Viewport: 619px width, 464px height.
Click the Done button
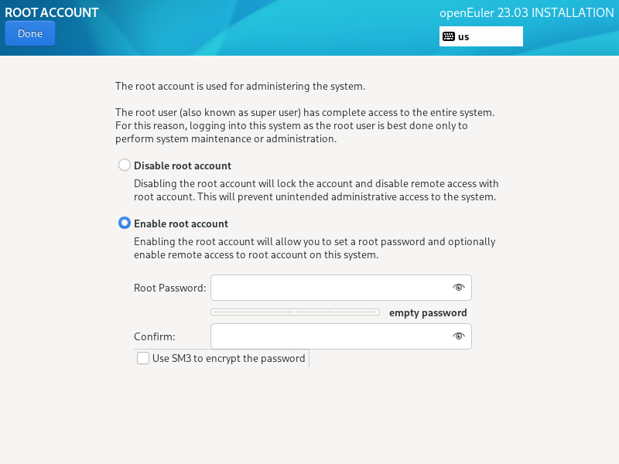coord(30,33)
